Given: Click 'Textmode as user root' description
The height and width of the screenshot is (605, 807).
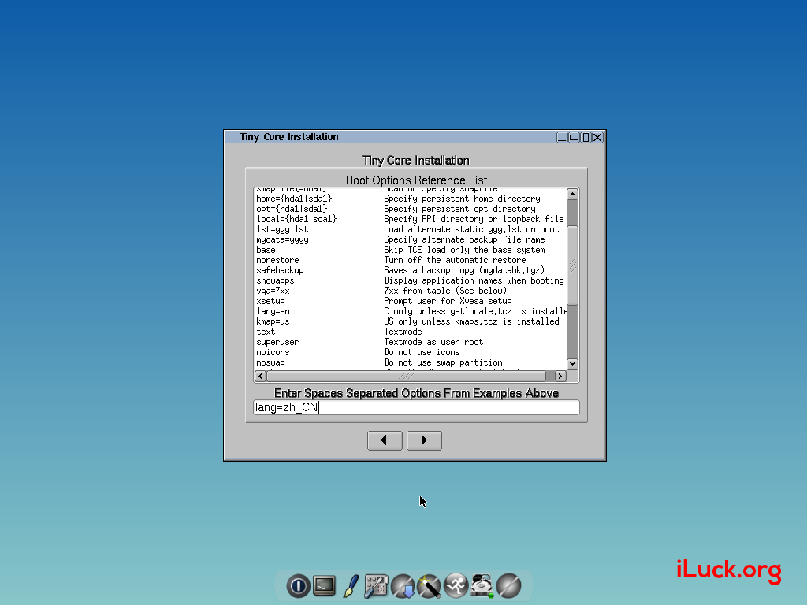Looking at the screenshot, I should tap(433, 343).
